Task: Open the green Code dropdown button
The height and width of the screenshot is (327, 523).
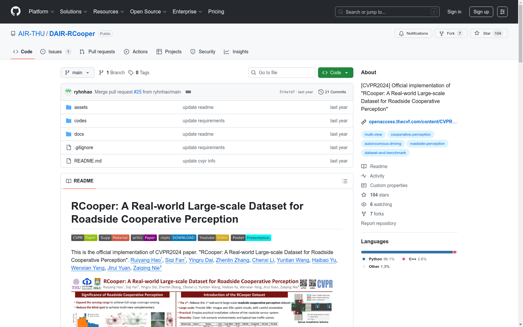Action: (336, 73)
